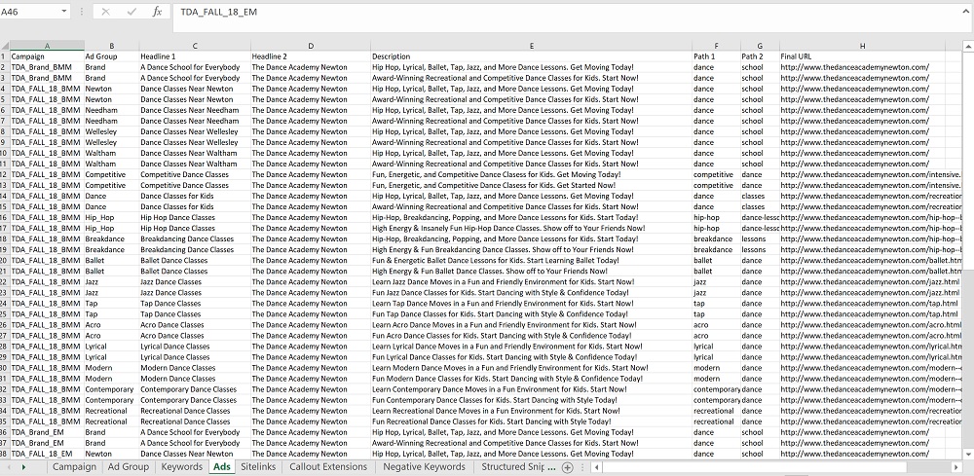Select column E header

pos(532,46)
